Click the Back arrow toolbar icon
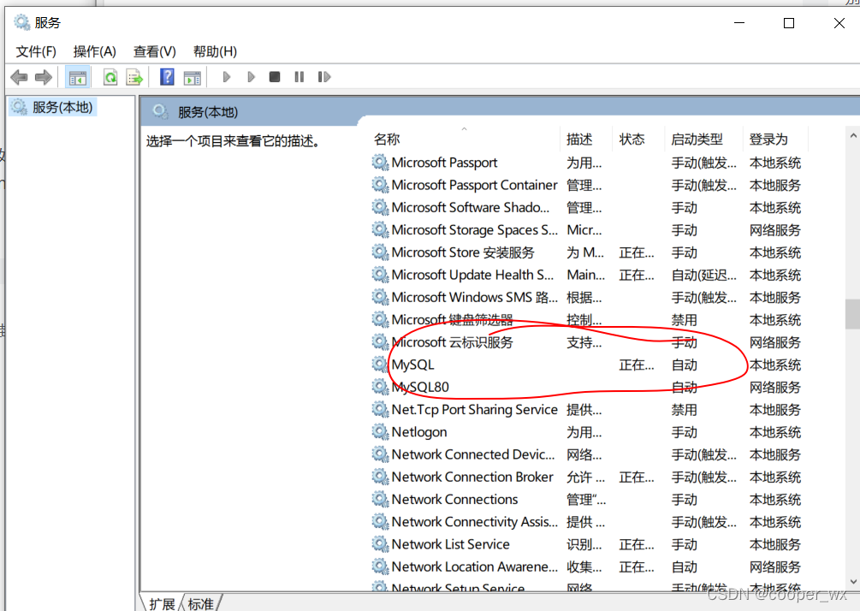Image resolution: width=860 pixels, height=611 pixels. [x=19, y=77]
